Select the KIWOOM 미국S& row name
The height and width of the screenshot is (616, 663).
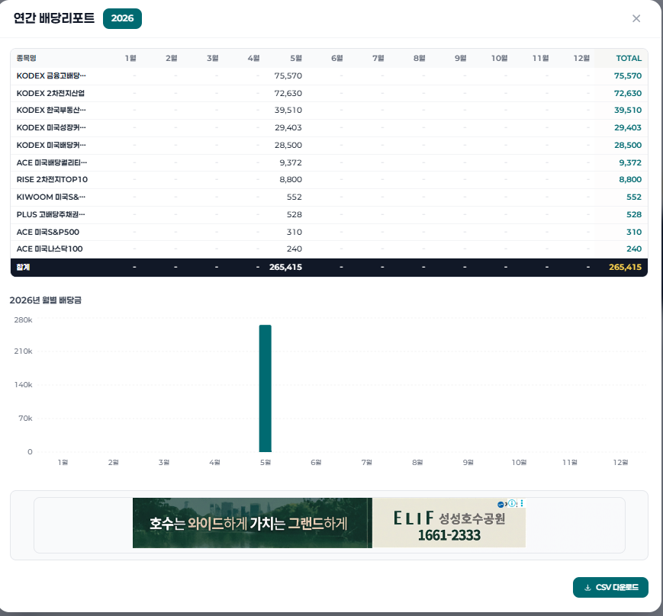pyautogui.click(x=51, y=197)
